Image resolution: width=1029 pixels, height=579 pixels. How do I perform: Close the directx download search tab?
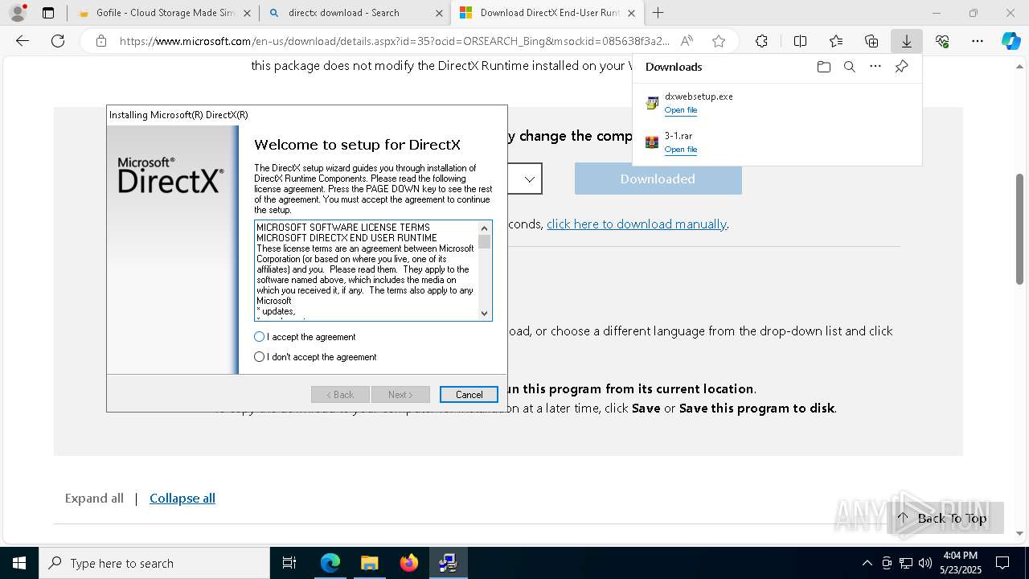coord(439,13)
